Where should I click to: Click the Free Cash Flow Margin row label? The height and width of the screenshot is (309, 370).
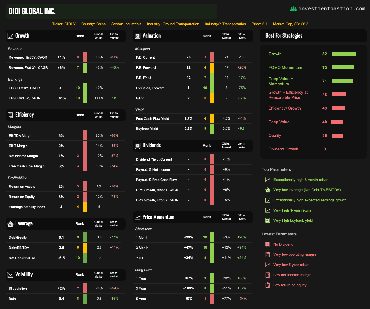pyautogui.click(x=27, y=166)
